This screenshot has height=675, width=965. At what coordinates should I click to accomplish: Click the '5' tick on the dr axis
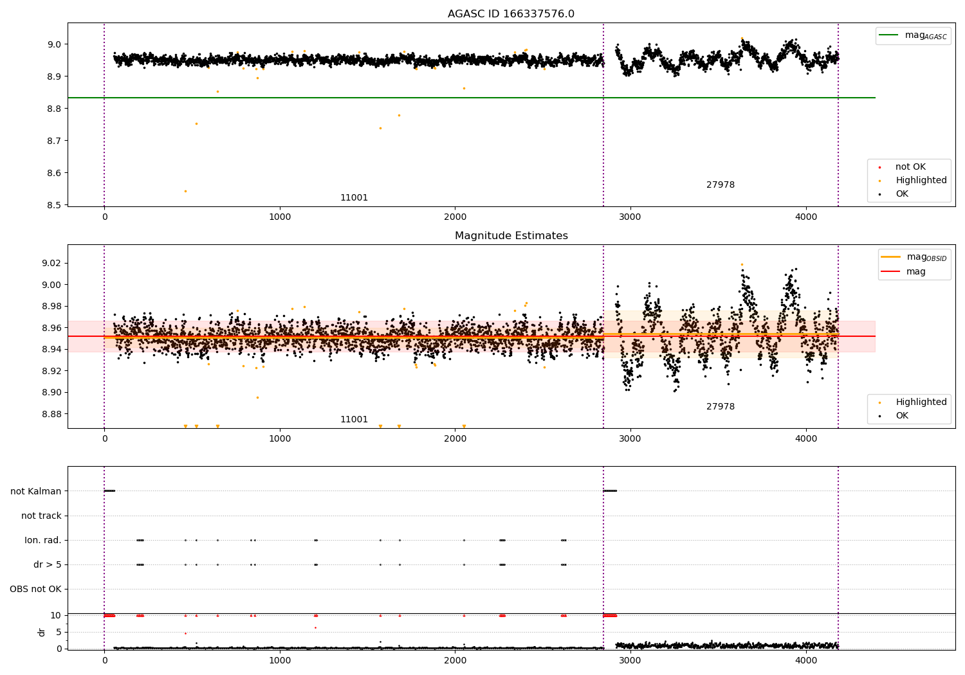[x=59, y=632]
